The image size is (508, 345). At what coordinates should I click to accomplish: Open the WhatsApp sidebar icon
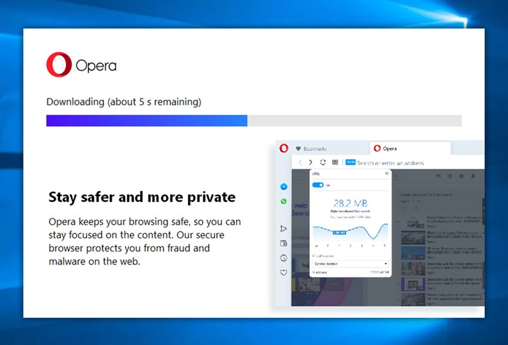(x=283, y=201)
